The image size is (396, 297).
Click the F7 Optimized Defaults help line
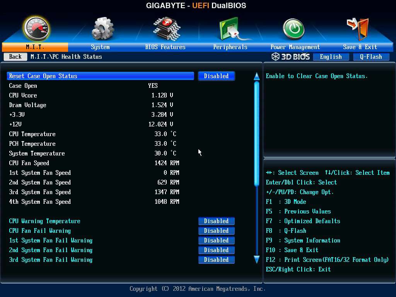(303, 221)
